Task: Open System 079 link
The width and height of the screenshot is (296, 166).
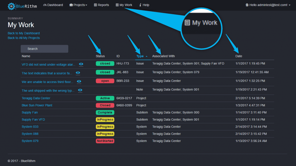Action: pos(30,141)
